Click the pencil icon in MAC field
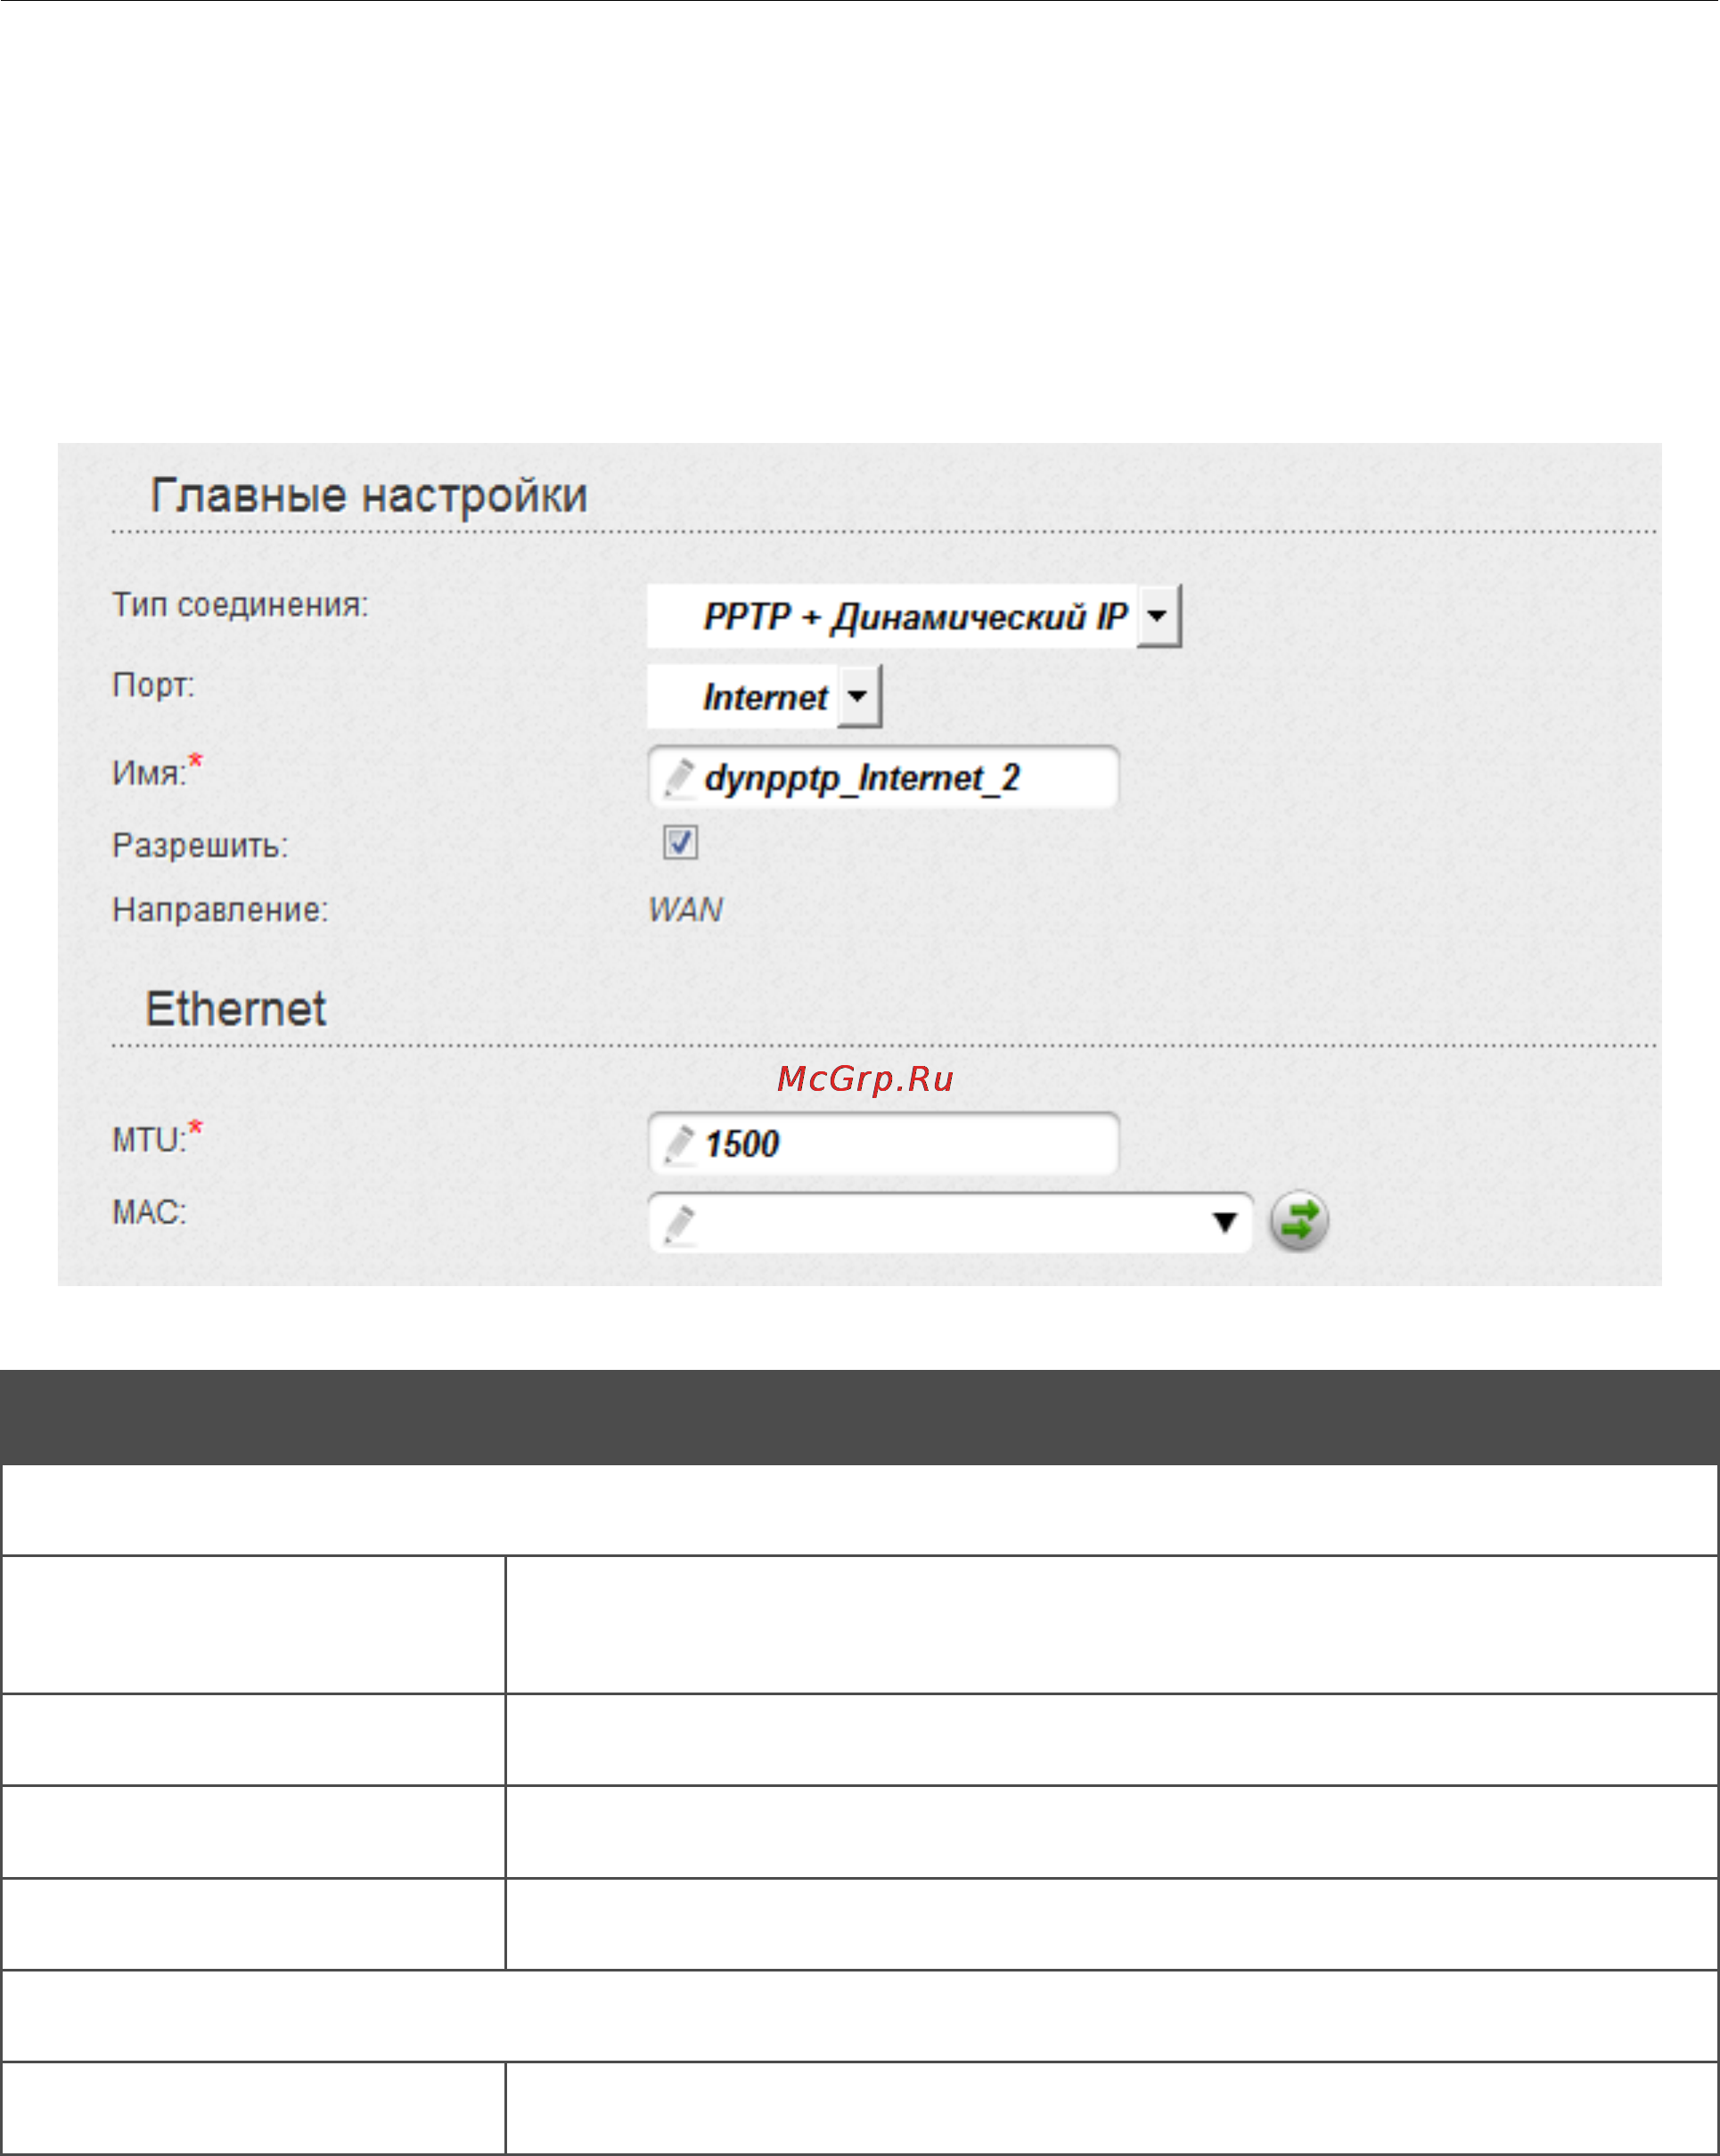This screenshot has height=2156, width=1720. pyautogui.click(x=679, y=1224)
